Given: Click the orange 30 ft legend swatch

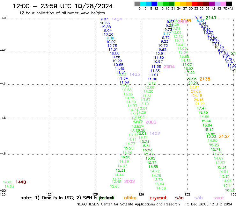Looking at the screenshot, I should 189,4.
